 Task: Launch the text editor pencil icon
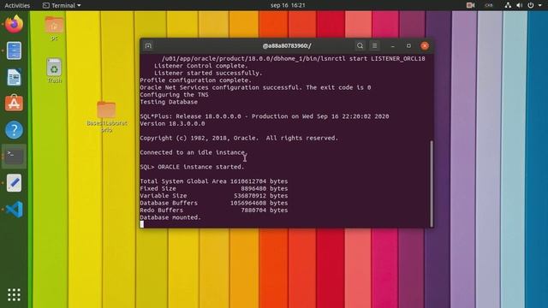click(x=14, y=182)
